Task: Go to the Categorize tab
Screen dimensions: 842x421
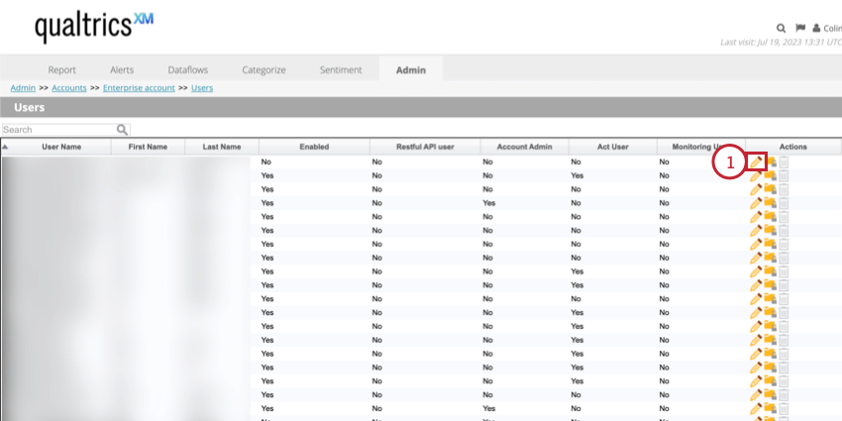Action: click(263, 69)
